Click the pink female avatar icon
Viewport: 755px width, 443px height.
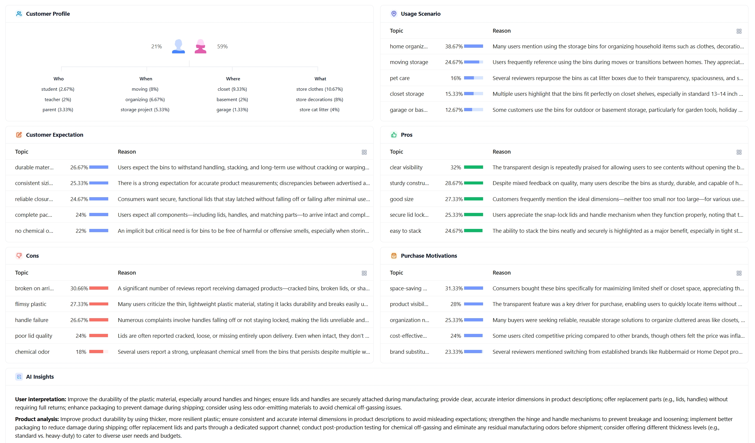[x=200, y=47]
